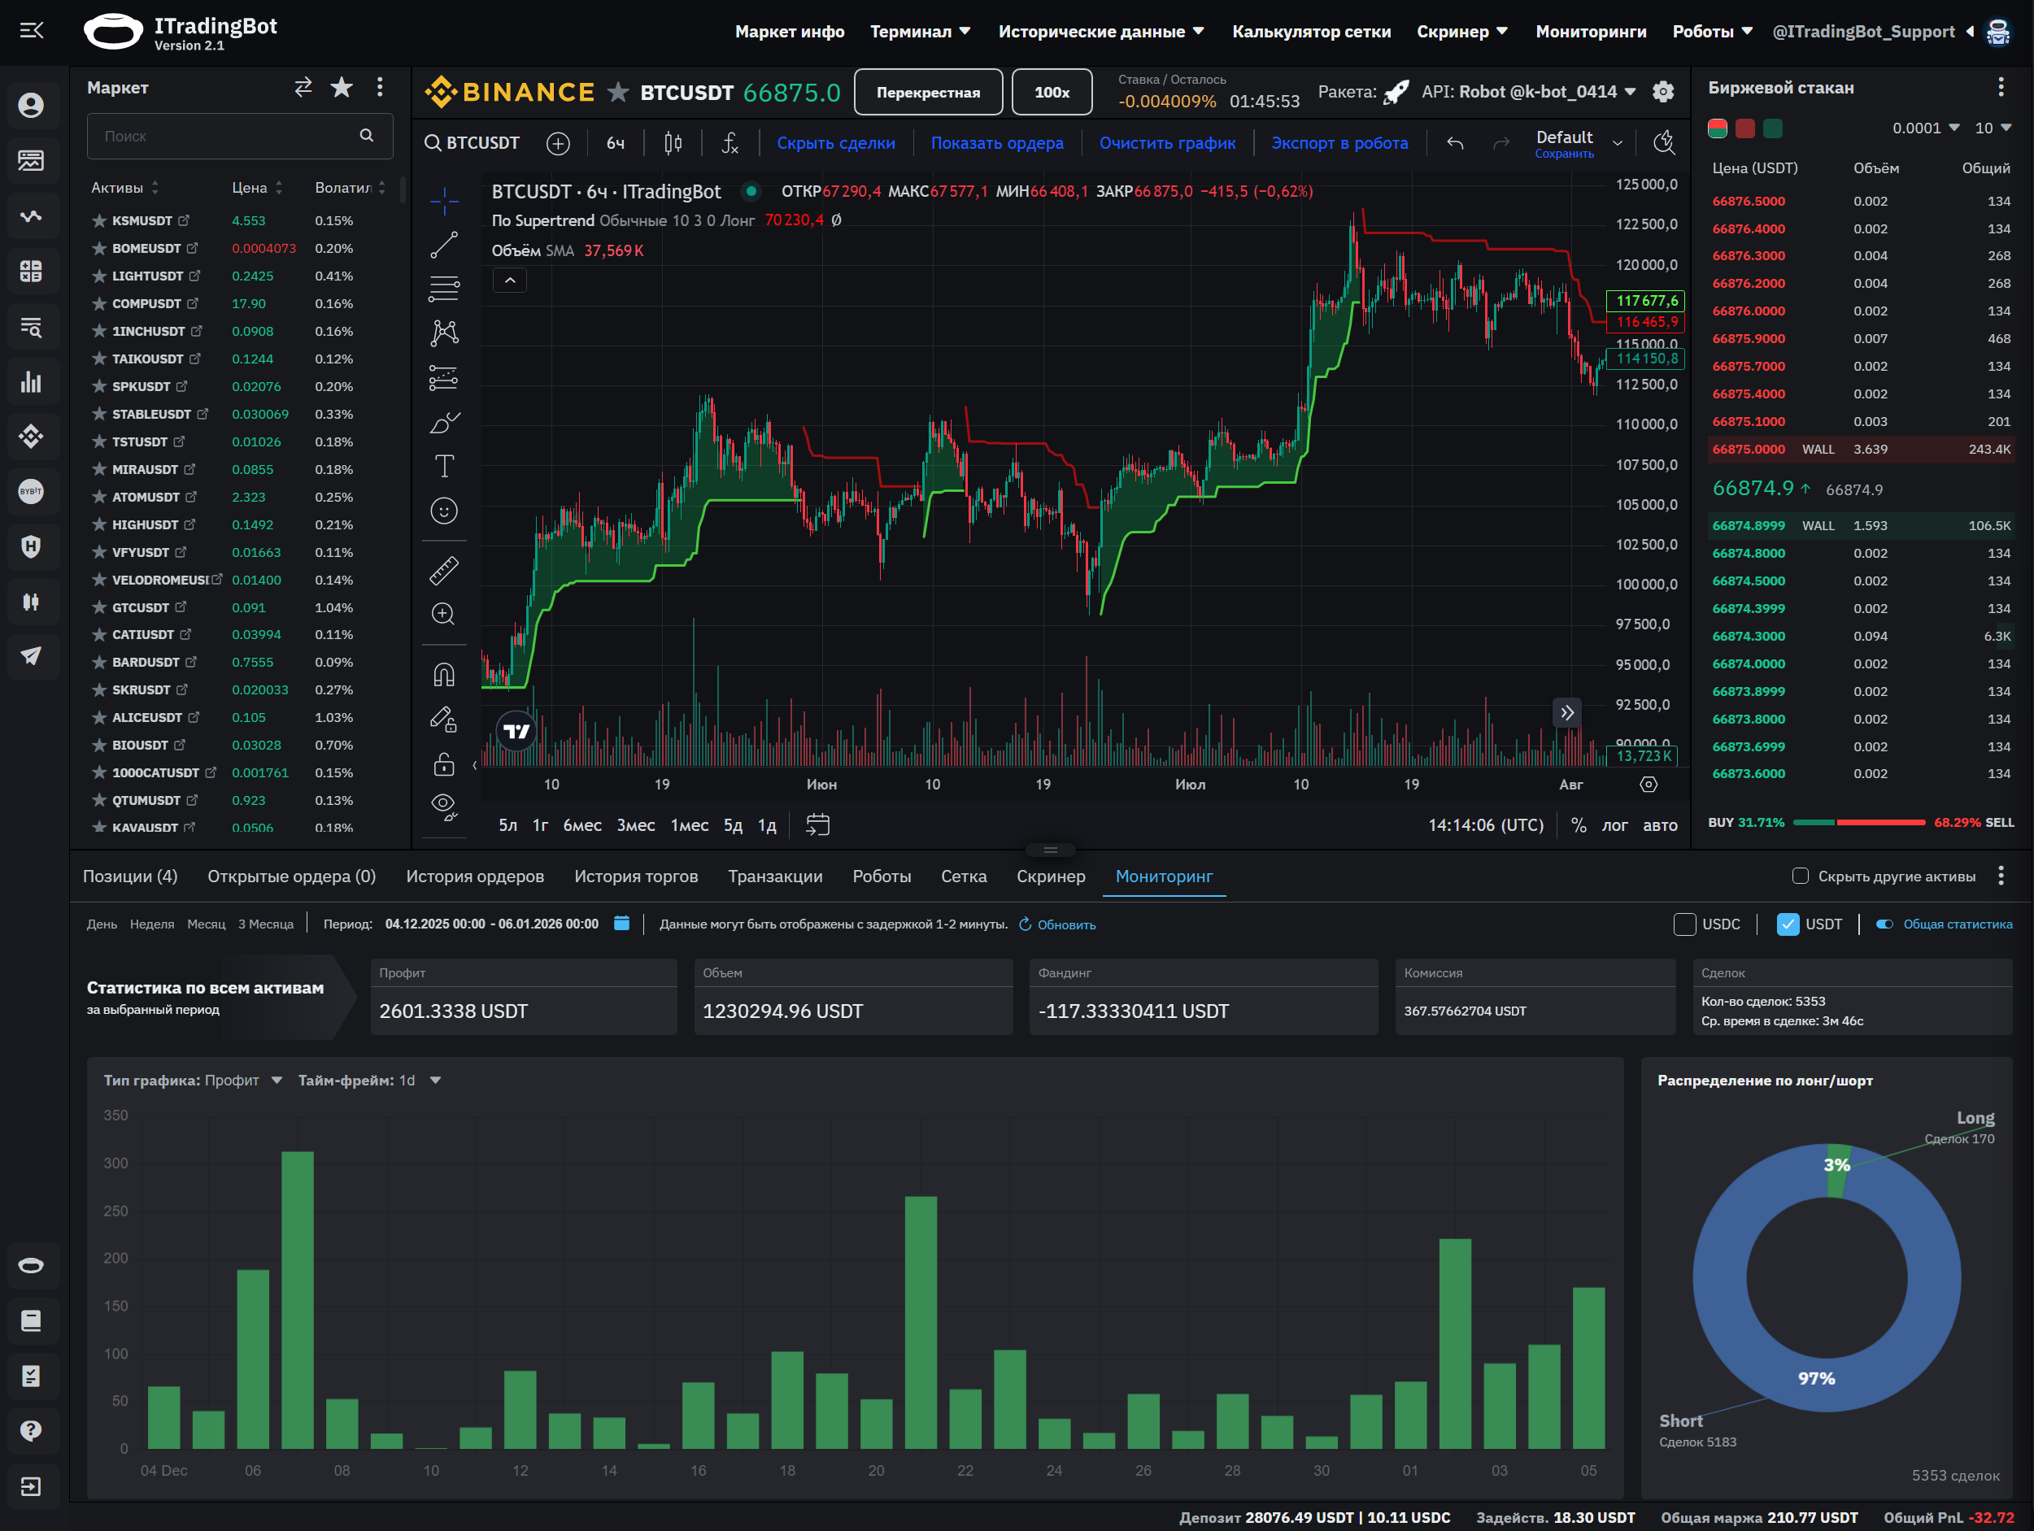This screenshot has width=2034, height=1531.
Task: Open the Bybit section in the left sidebar
Action: coord(33,491)
